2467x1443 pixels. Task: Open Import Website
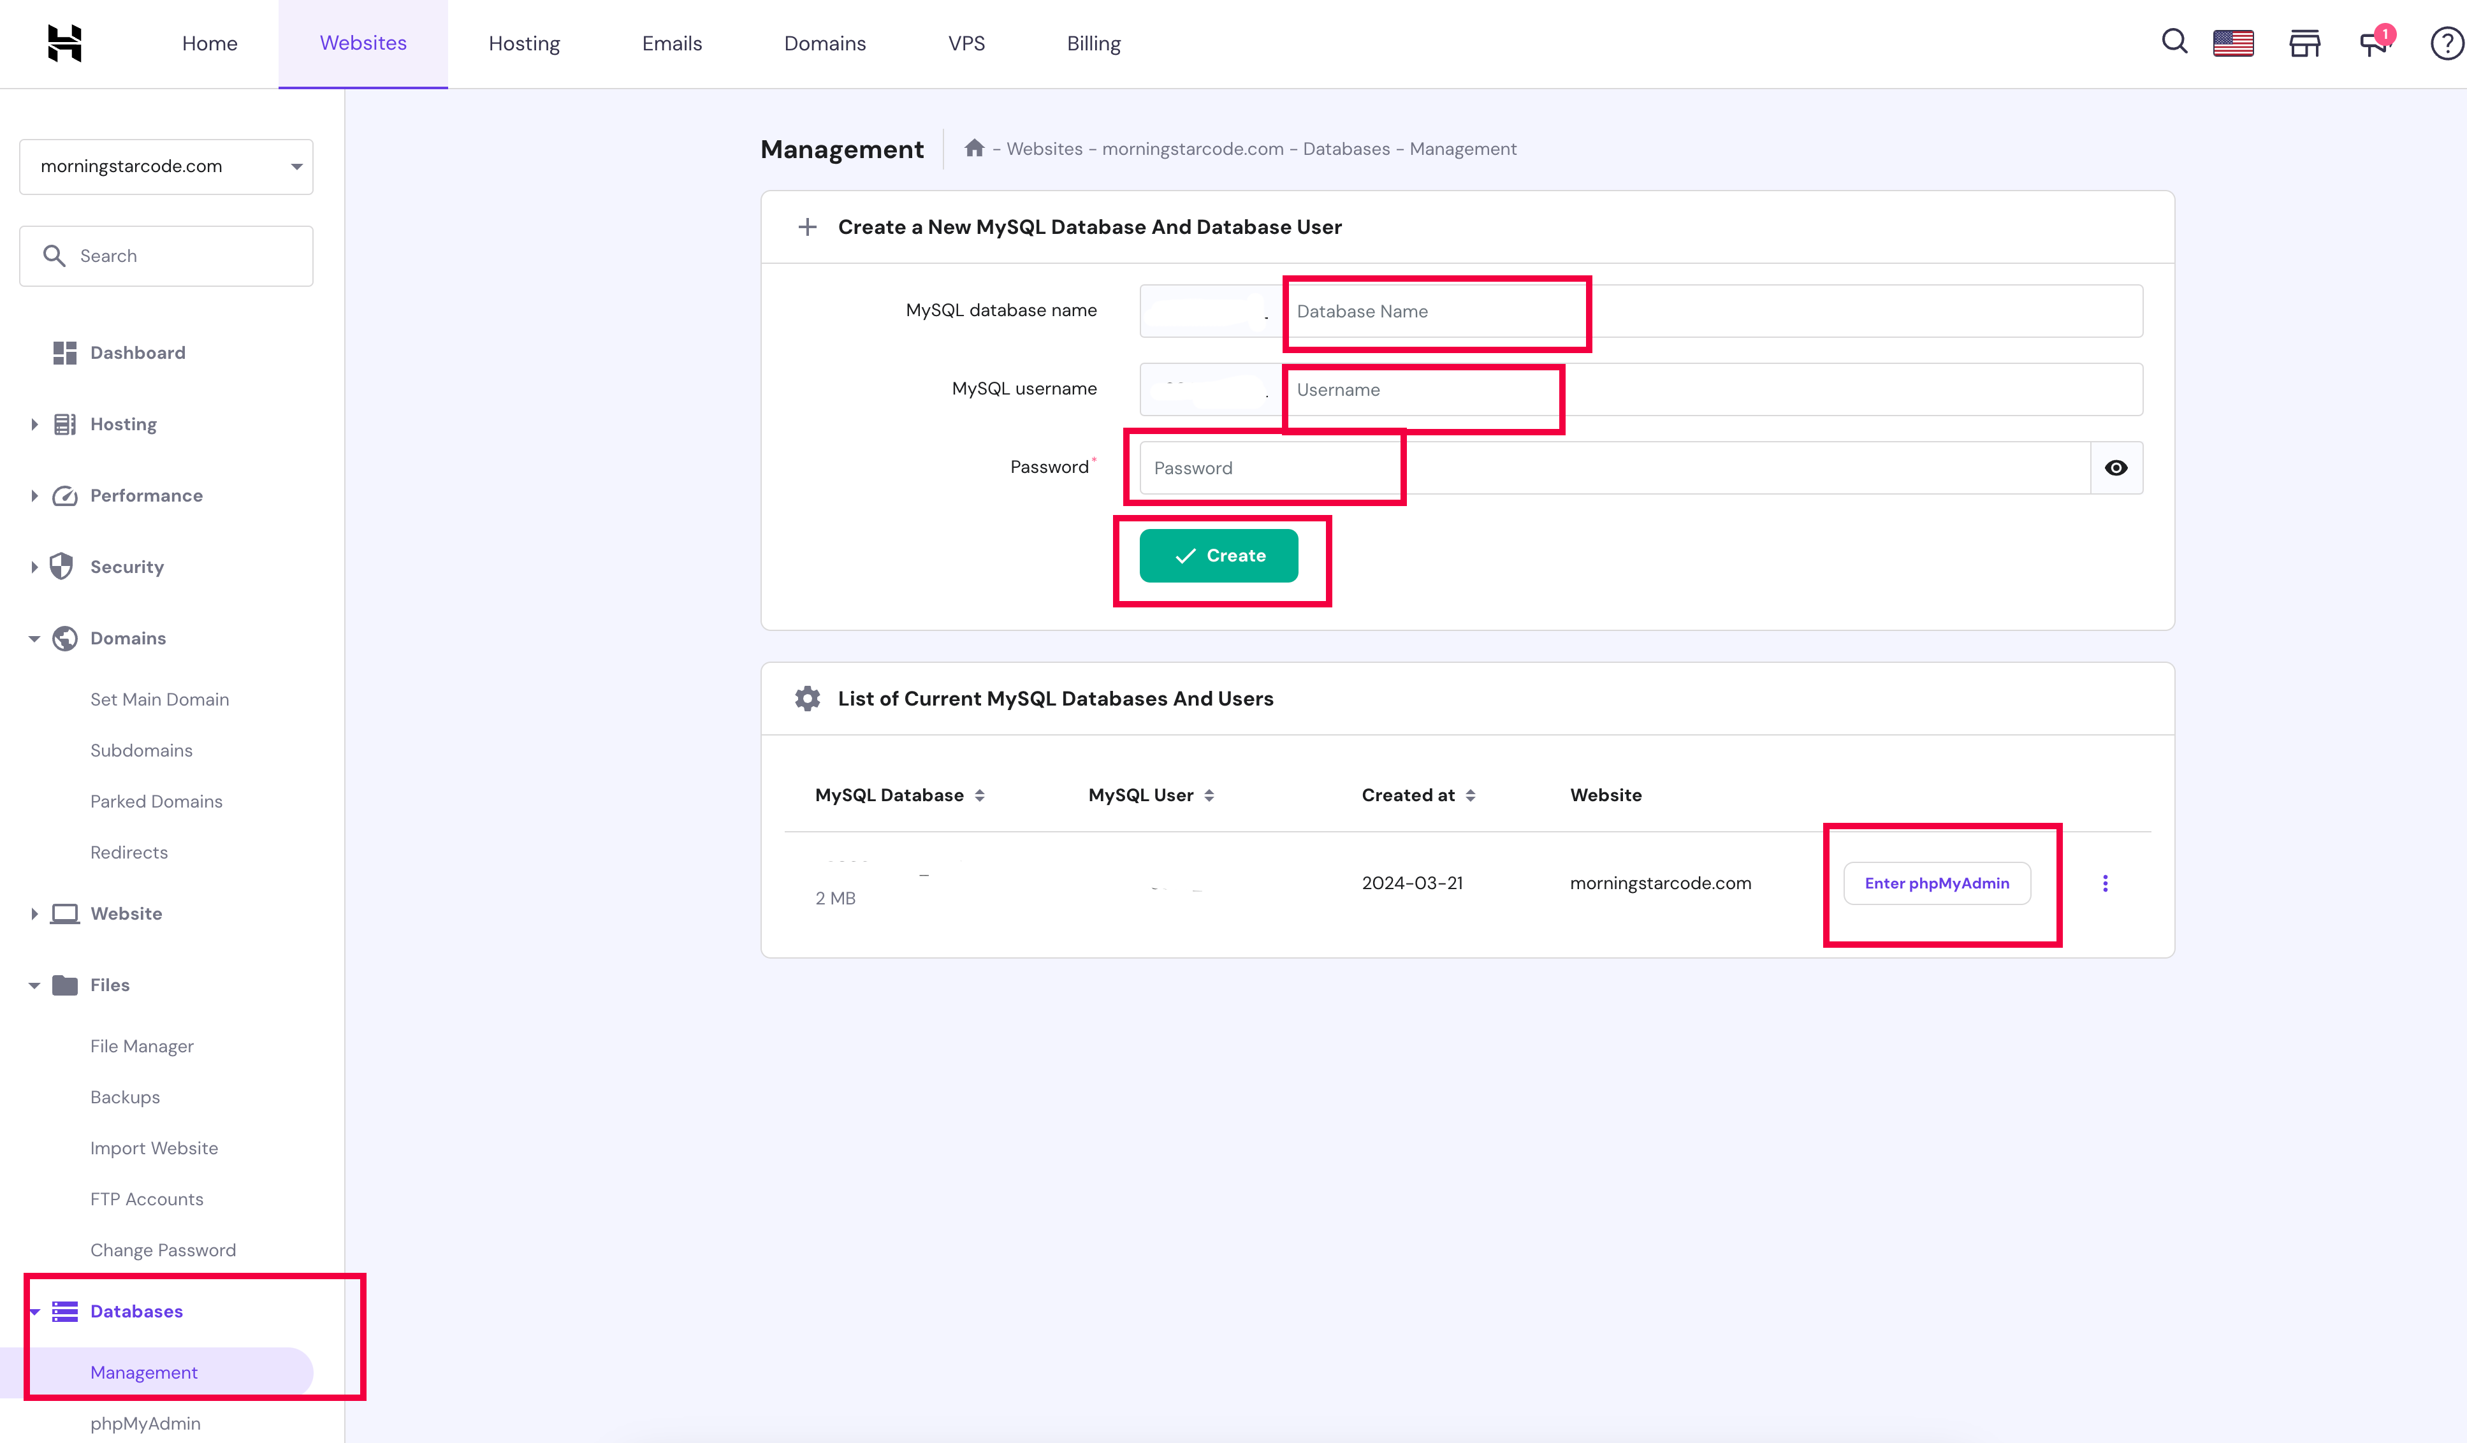point(154,1147)
